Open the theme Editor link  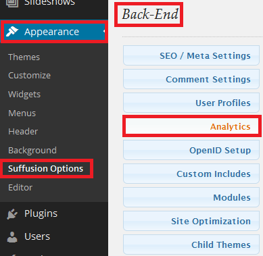(x=20, y=188)
